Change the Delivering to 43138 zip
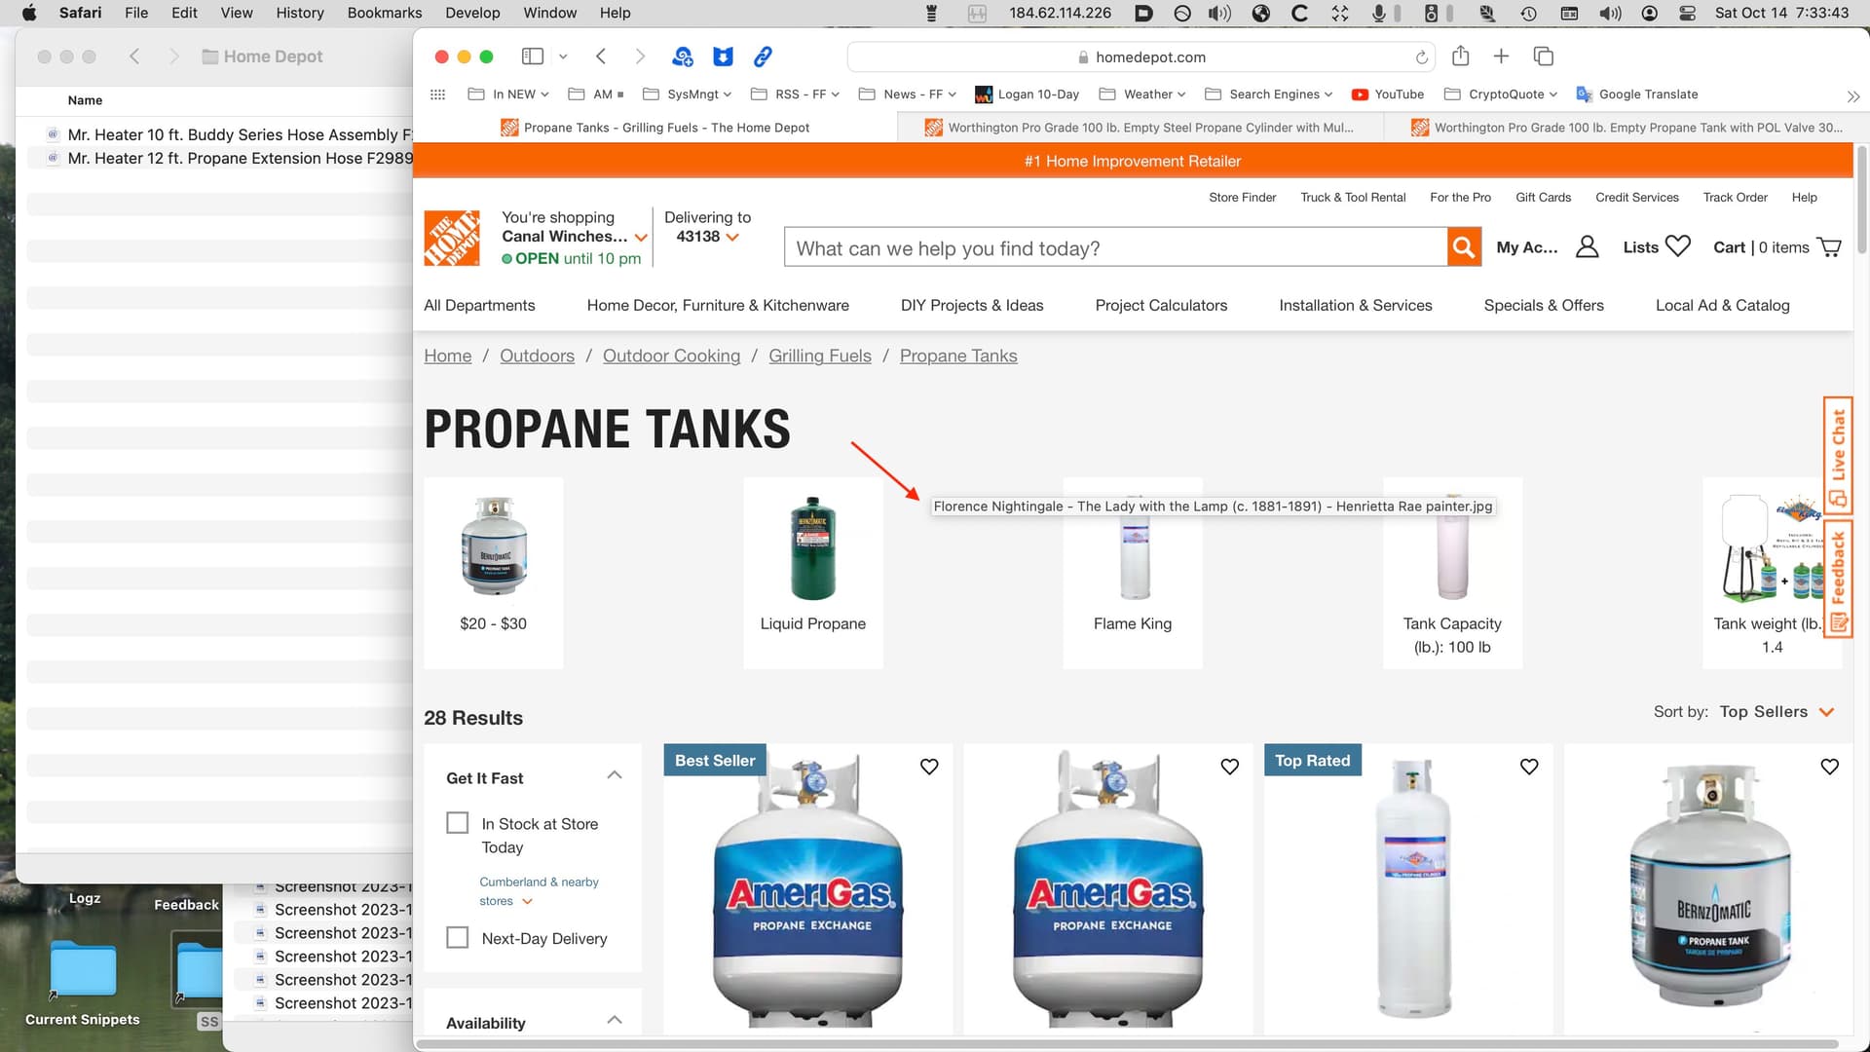1870x1052 pixels. [707, 237]
